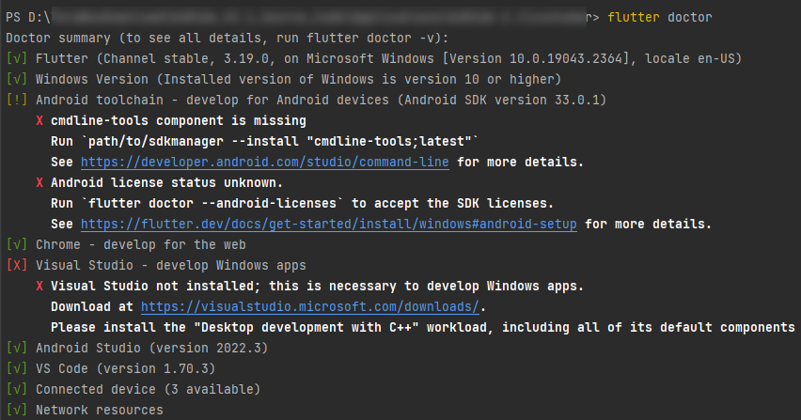Screen dimensions: 801x420
Task: Click the 'Doctor summary' line
Action: pos(227,38)
